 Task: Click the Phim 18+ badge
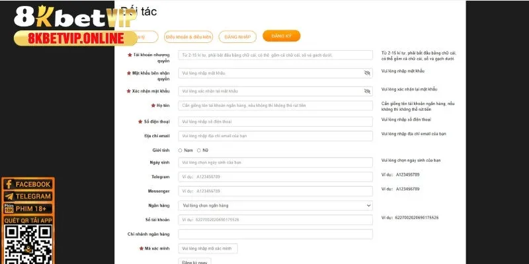[28, 209]
